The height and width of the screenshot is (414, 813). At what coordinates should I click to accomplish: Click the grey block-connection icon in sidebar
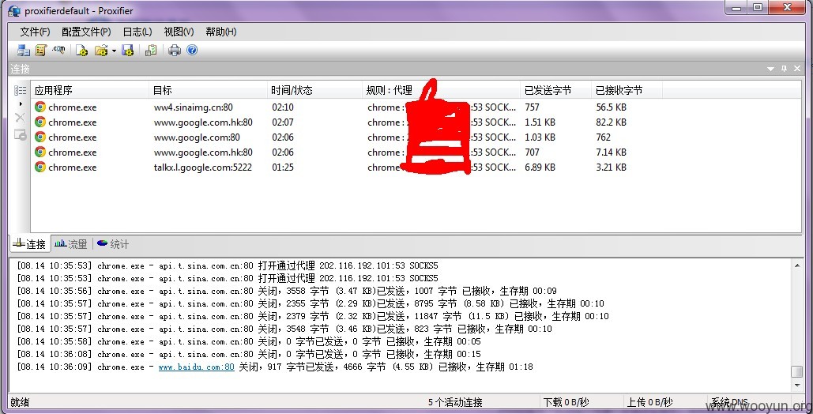21,135
